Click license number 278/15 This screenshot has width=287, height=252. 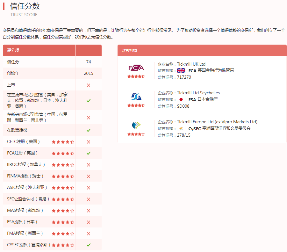183,135
